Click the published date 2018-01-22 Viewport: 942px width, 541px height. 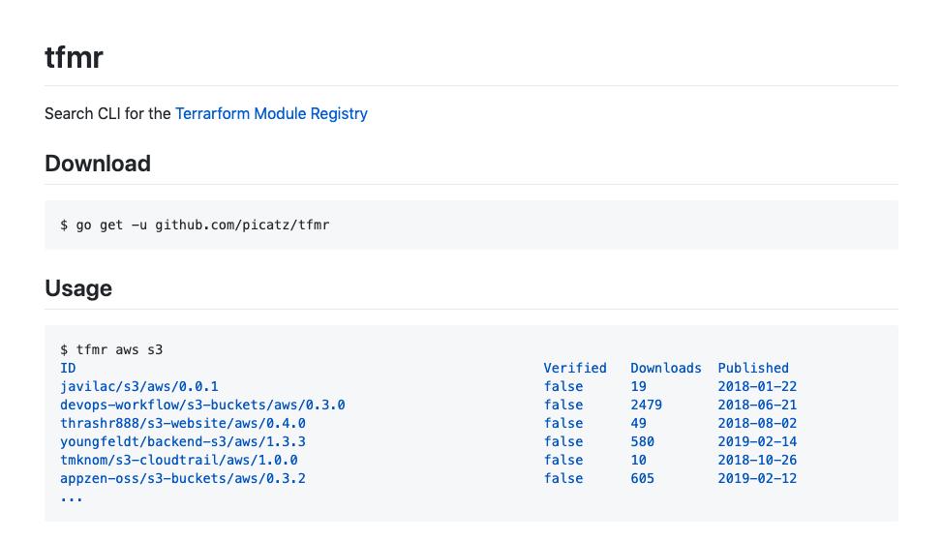click(757, 387)
